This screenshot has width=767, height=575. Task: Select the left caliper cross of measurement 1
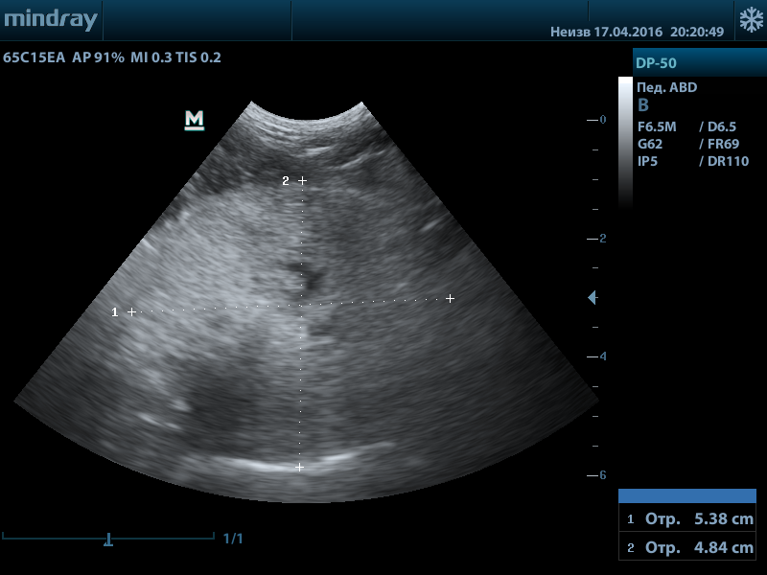point(132,311)
